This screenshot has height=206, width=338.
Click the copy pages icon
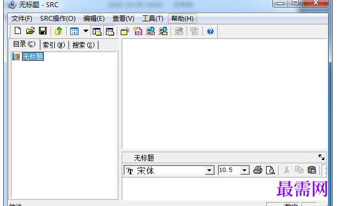[x=299, y=170]
